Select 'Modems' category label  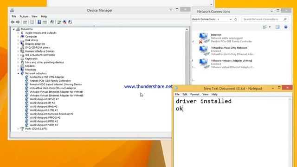pyautogui.click(x=30, y=66)
